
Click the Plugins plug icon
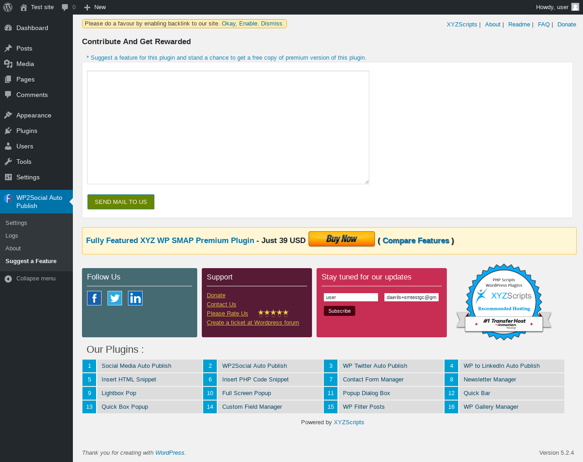click(8, 131)
